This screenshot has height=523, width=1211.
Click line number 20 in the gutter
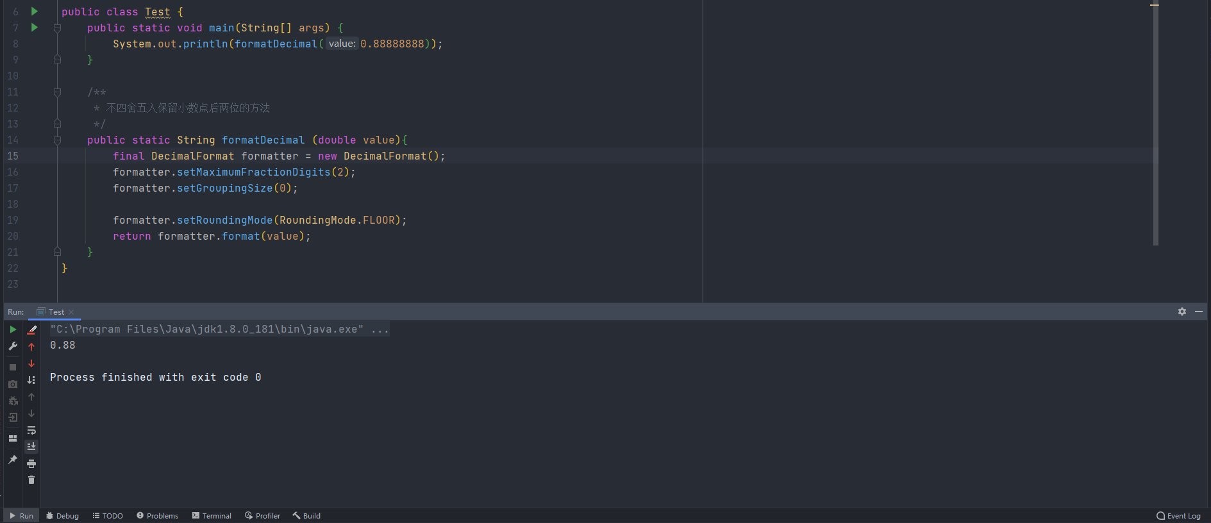[13, 237]
